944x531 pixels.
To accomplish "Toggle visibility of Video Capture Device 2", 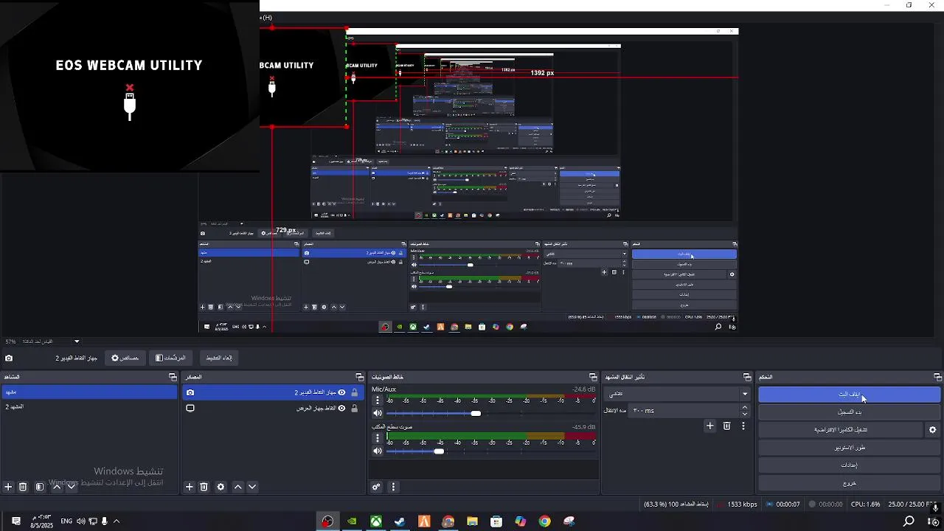I will tap(341, 392).
